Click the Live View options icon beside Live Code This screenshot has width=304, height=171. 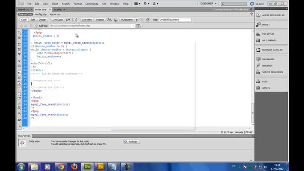pyautogui.click(x=68, y=20)
